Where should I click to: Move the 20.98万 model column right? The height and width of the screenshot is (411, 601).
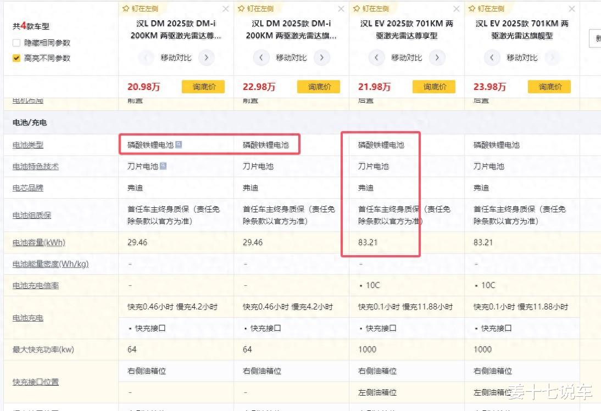[x=206, y=58]
